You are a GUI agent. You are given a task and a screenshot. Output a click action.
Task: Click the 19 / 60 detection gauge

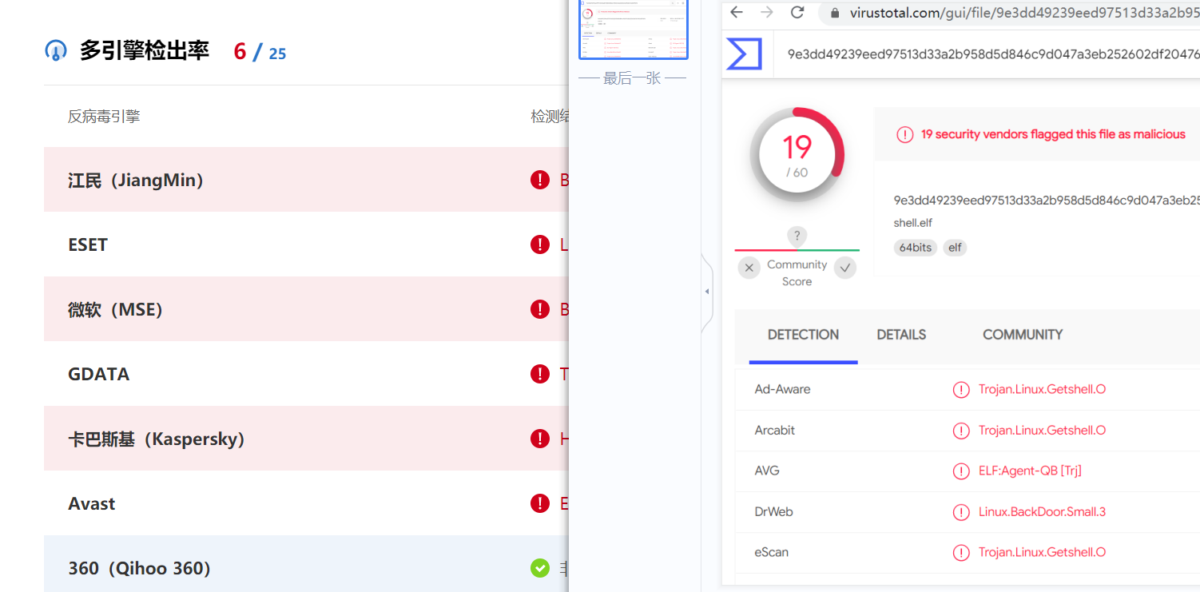[797, 154]
